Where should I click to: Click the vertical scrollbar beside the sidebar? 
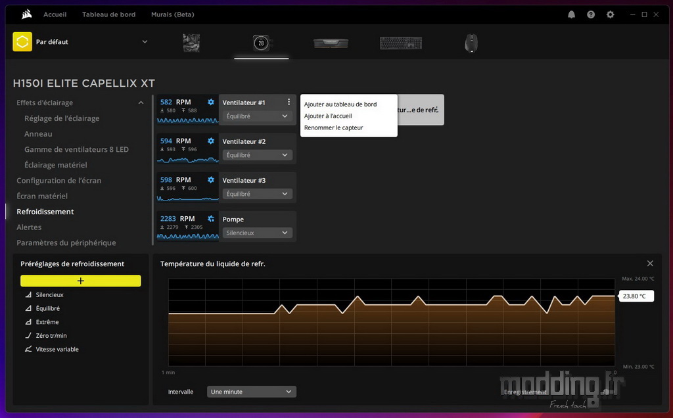coord(152,170)
